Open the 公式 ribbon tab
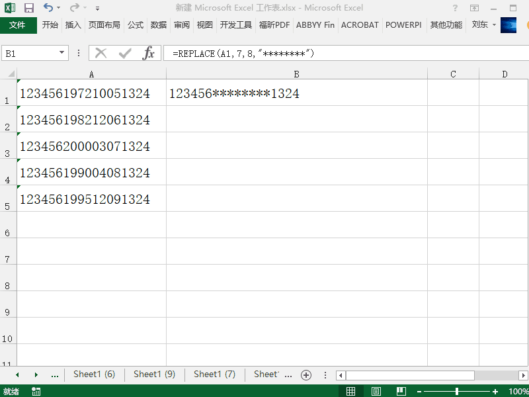This screenshot has width=529, height=397. (x=136, y=25)
